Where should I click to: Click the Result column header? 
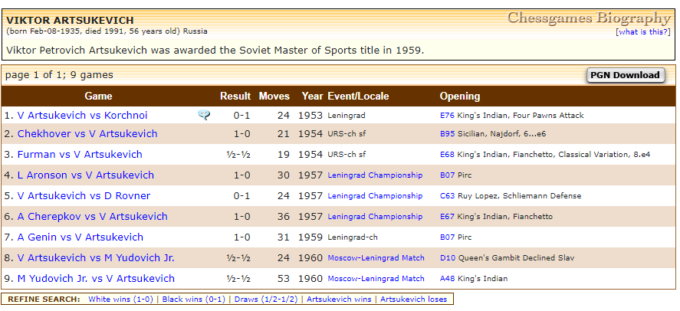(235, 97)
